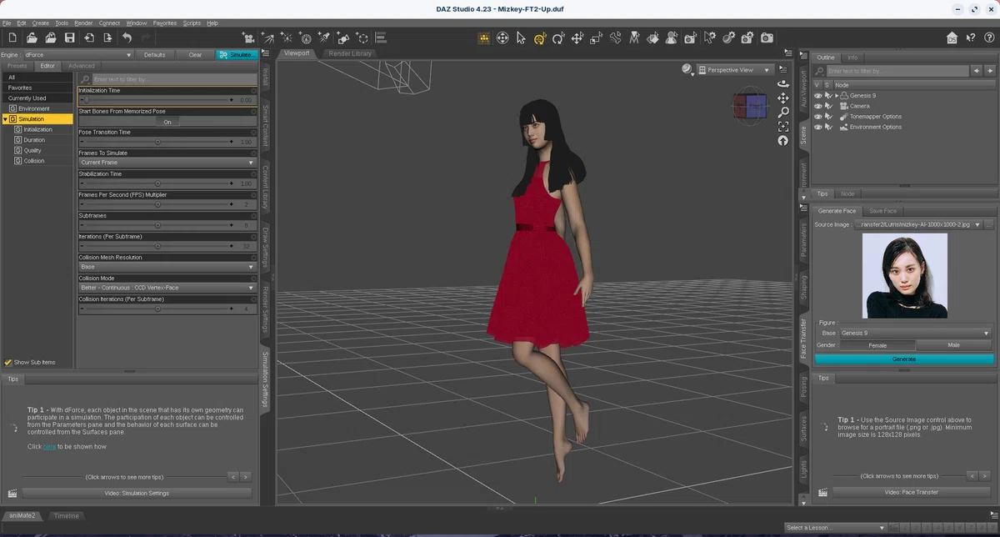Click the Undo arrow icon
The width and height of the screenshot is (1000, 537).
point(127,38)
